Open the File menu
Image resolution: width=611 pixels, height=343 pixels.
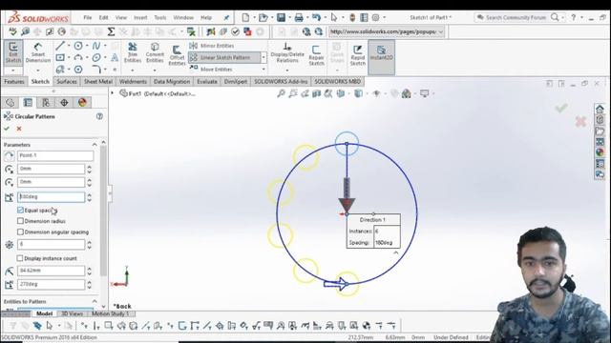point(87,17)
